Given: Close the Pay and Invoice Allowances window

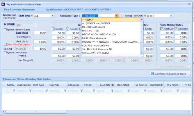Looking at the screenshot, I should [x=189, y=4].
